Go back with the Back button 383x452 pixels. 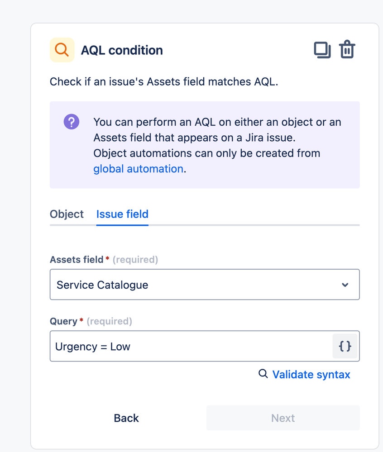[126, 418]
